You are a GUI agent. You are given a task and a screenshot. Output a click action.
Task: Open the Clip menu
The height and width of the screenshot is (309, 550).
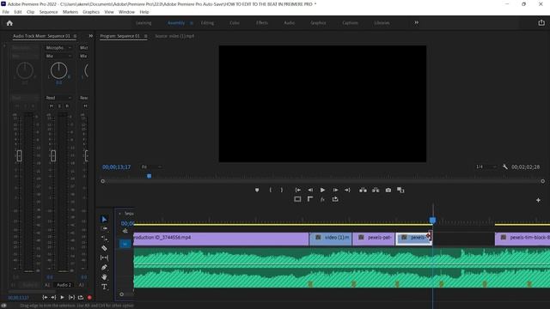pos(31,12)
